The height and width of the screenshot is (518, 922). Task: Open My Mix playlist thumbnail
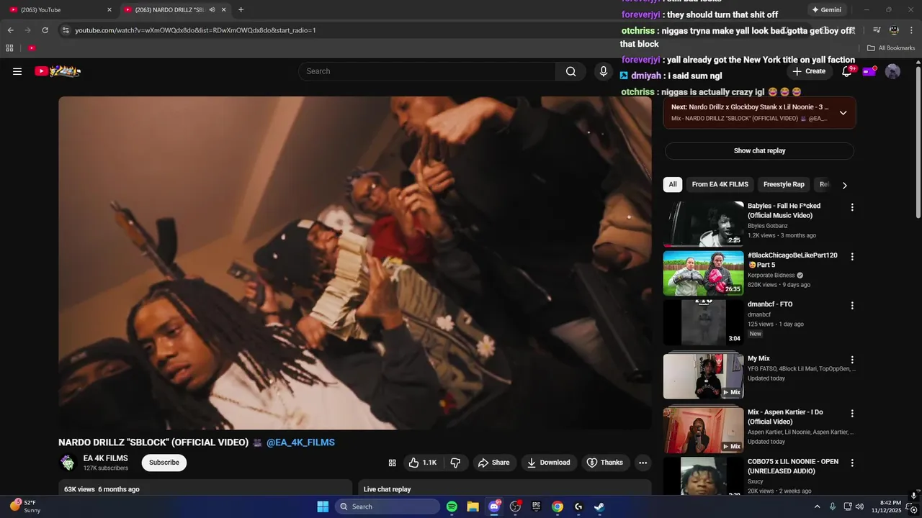pos(704,376)
